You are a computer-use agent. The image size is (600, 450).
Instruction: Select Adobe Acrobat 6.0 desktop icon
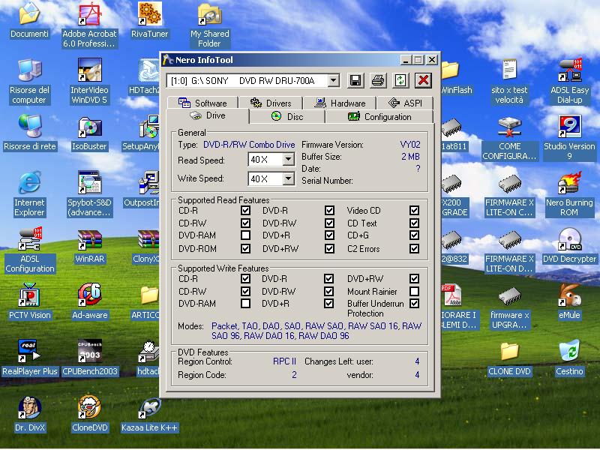pos(89,25)
